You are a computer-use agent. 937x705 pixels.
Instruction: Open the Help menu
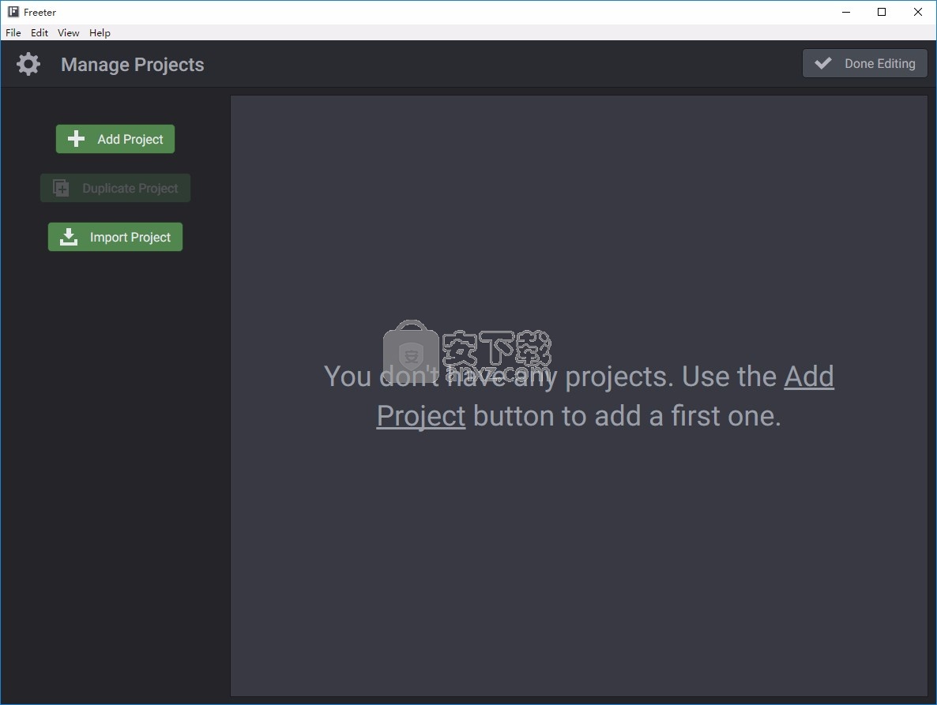tap(100, 33)
